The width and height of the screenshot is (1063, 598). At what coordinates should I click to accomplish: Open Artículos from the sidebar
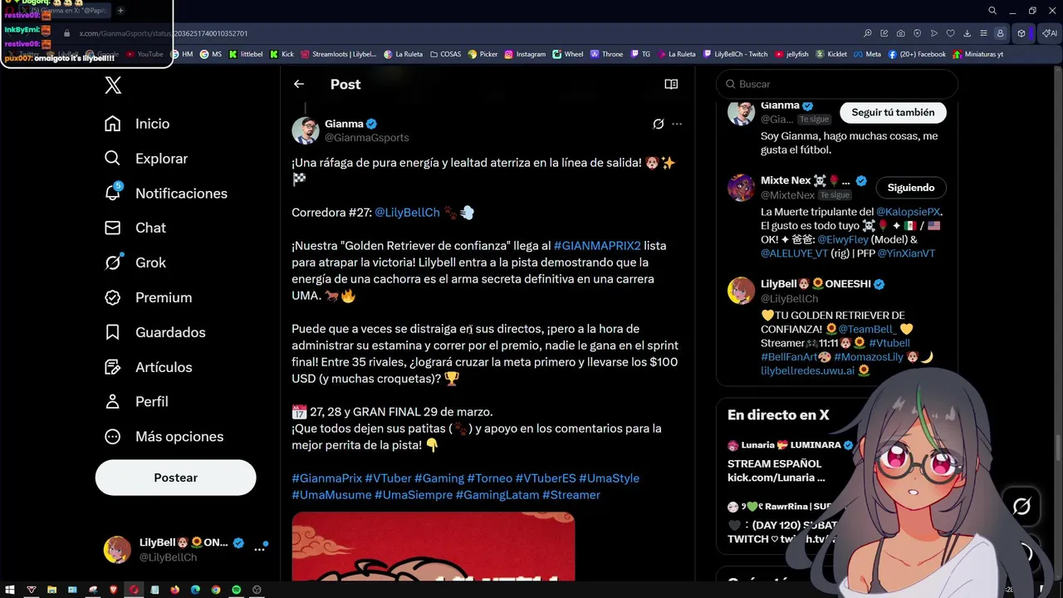[148, 367]
